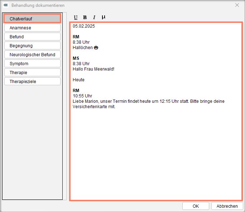Apply underline formatting with the U icon
This screenshot has height=212, width=245.
tap(76, 17)
